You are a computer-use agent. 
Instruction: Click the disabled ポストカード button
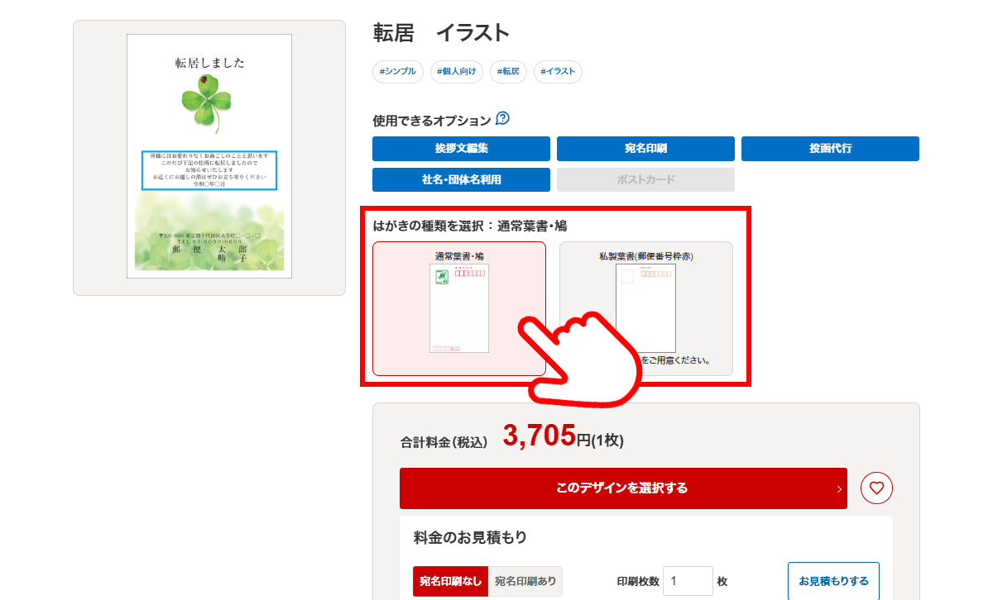click(645, 179)
